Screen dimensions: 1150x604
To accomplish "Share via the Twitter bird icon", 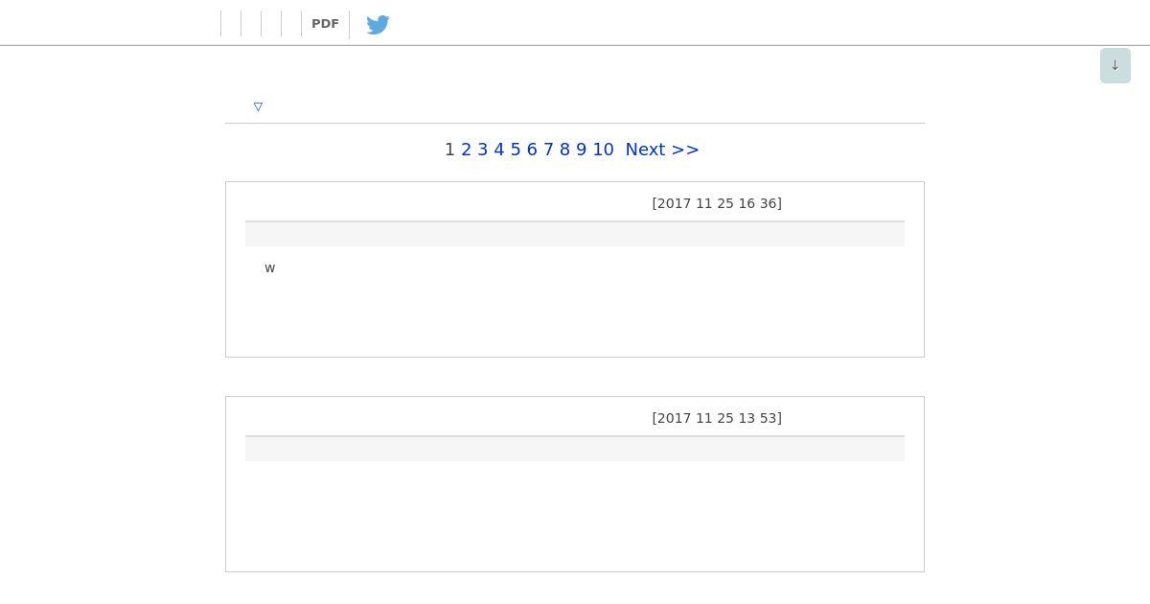I will coord(378,24).
